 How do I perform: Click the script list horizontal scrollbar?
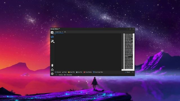[x=127, y=70]
